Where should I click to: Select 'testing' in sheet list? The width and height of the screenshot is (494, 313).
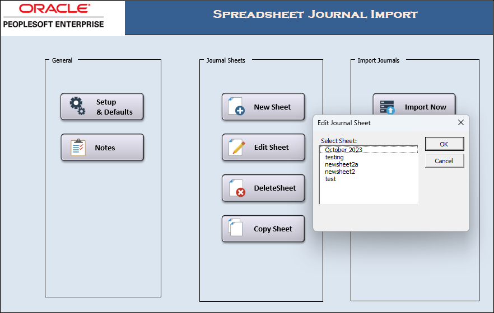click(x=369, y=157)
